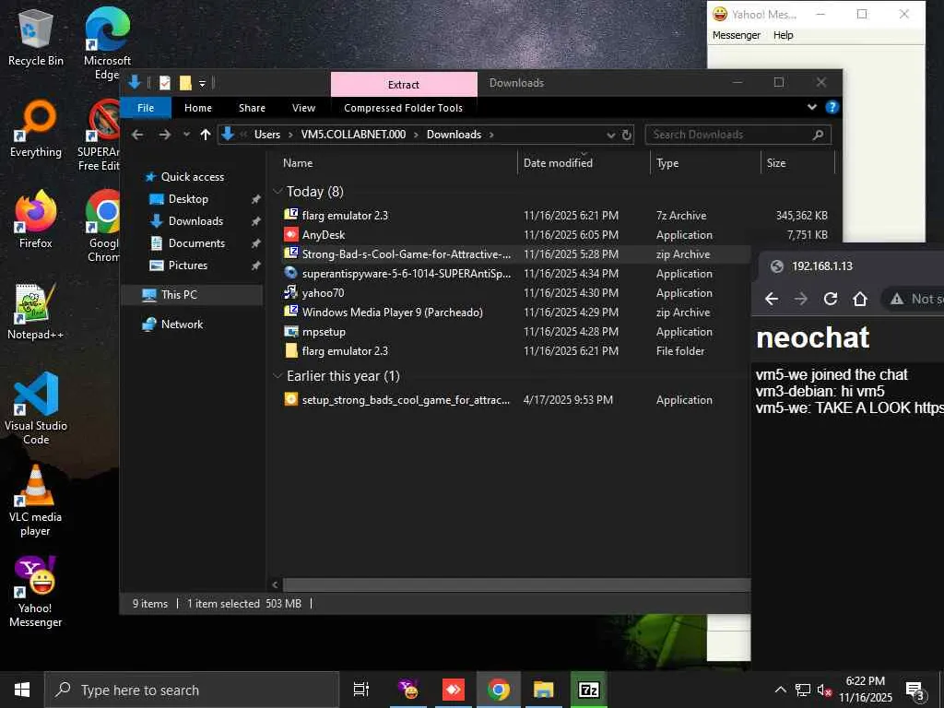Open the notification center icon
The width and height of the screenshot is (944, 708).
[x=915, y=690]
